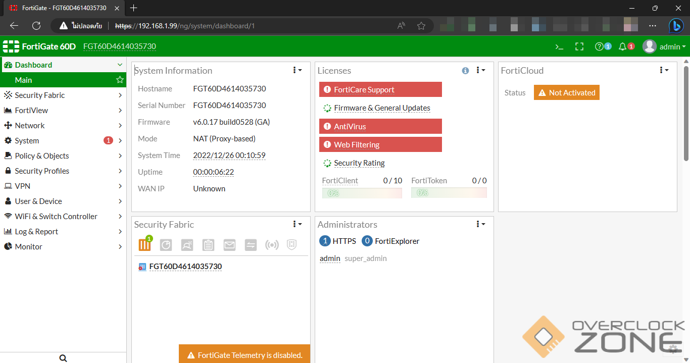
Task: Select Main dashboard menu item
Action: (x=63, y=80)
